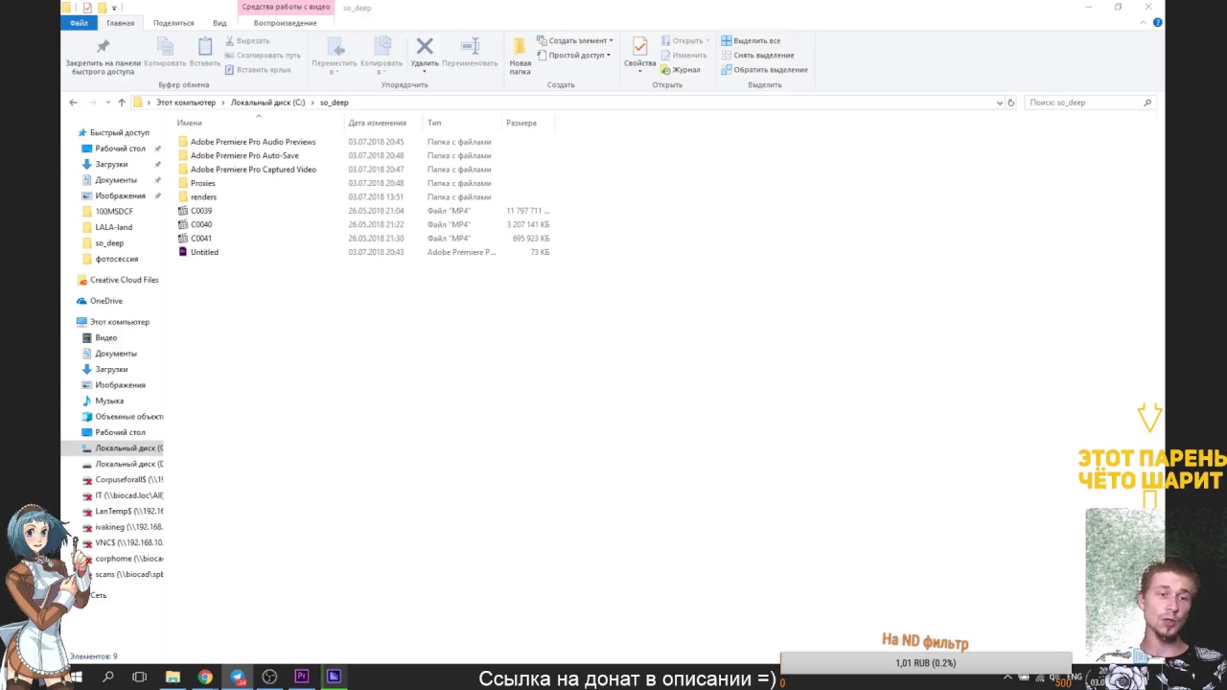Click 'Этот компьютер' in the address bar
The width and height of the screenshot is (1227, 690).
tap(186, 103)
